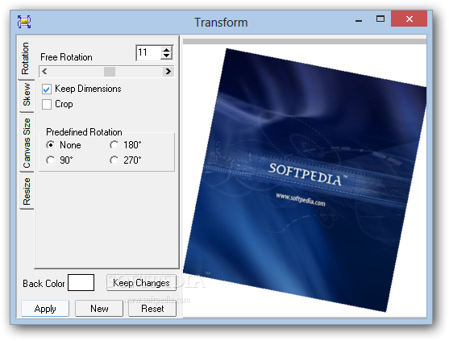Close the Transform window

410,19
